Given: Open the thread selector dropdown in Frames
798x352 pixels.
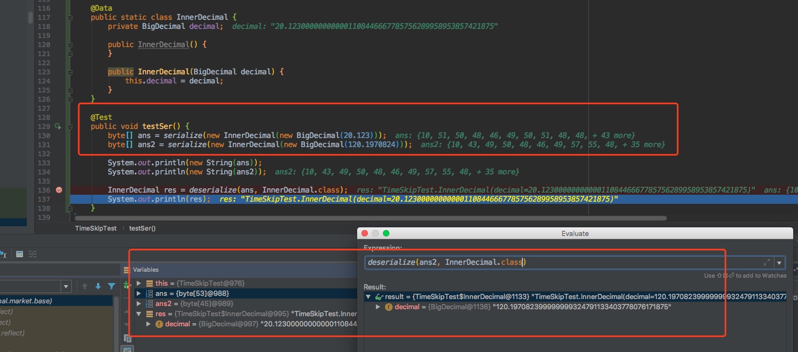Looking at the screenshot, I should tap(65, 286).
